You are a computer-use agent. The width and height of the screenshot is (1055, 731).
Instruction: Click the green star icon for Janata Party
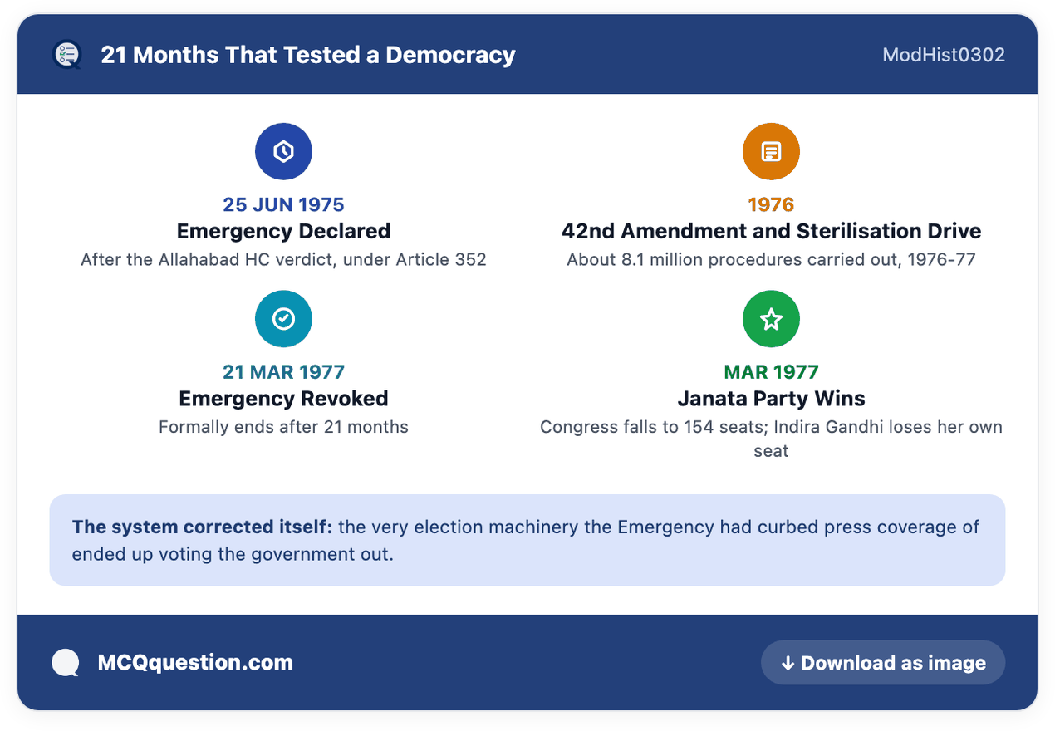771,319
